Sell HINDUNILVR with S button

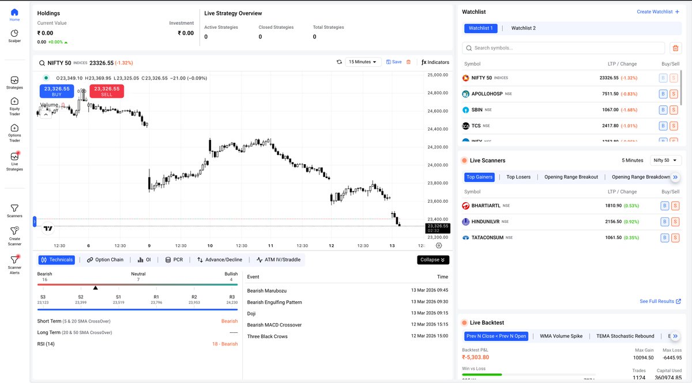coord(675,222)
